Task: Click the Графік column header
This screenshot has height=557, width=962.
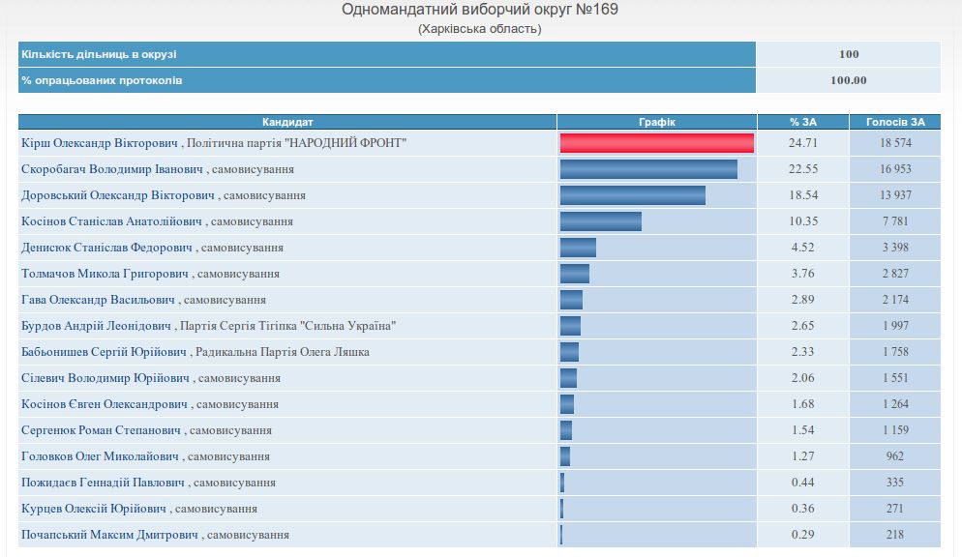Action: point(656,122)
